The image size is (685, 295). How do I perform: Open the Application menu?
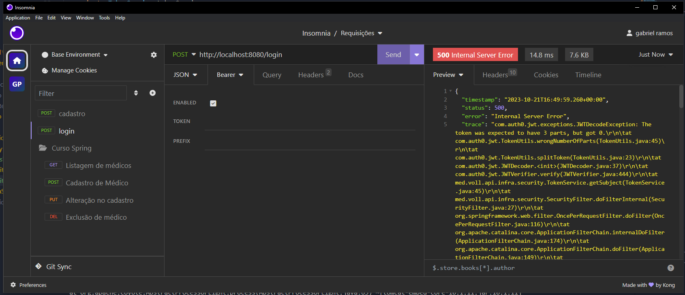[18, 18]
